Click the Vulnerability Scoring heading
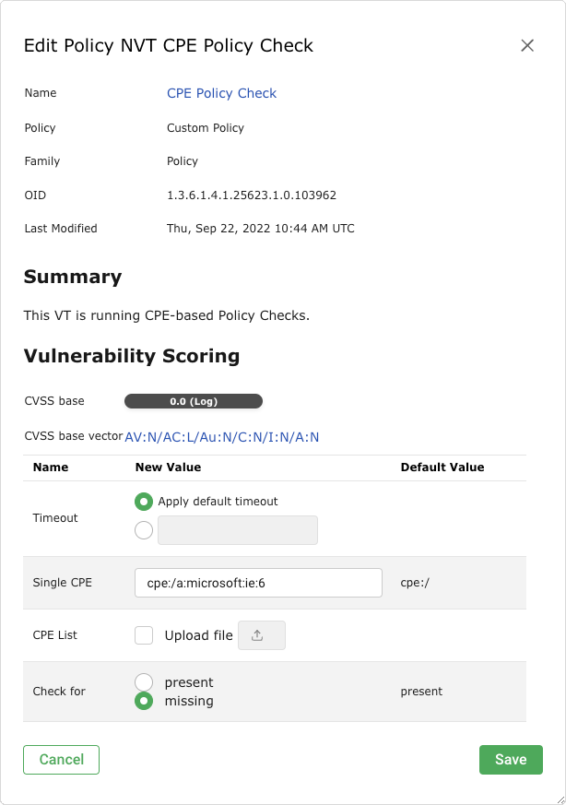This screenshot has height=805, width=566. 132,356
